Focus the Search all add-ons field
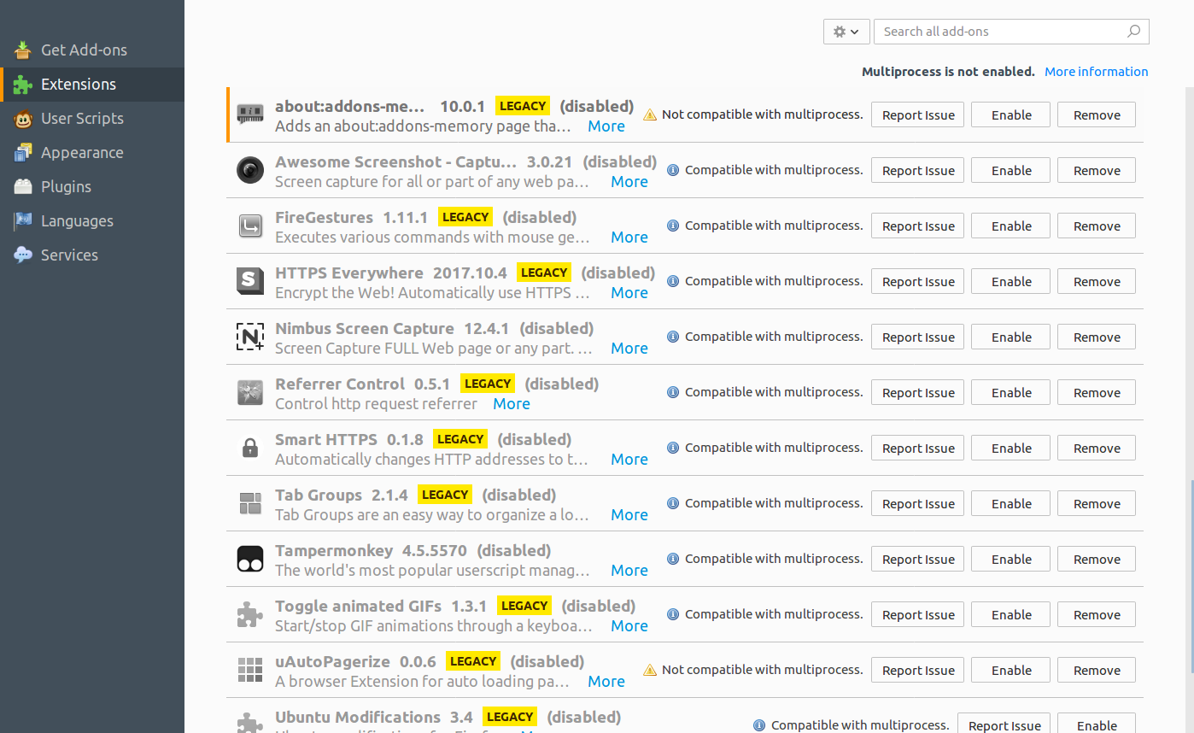 (1011, 32)
